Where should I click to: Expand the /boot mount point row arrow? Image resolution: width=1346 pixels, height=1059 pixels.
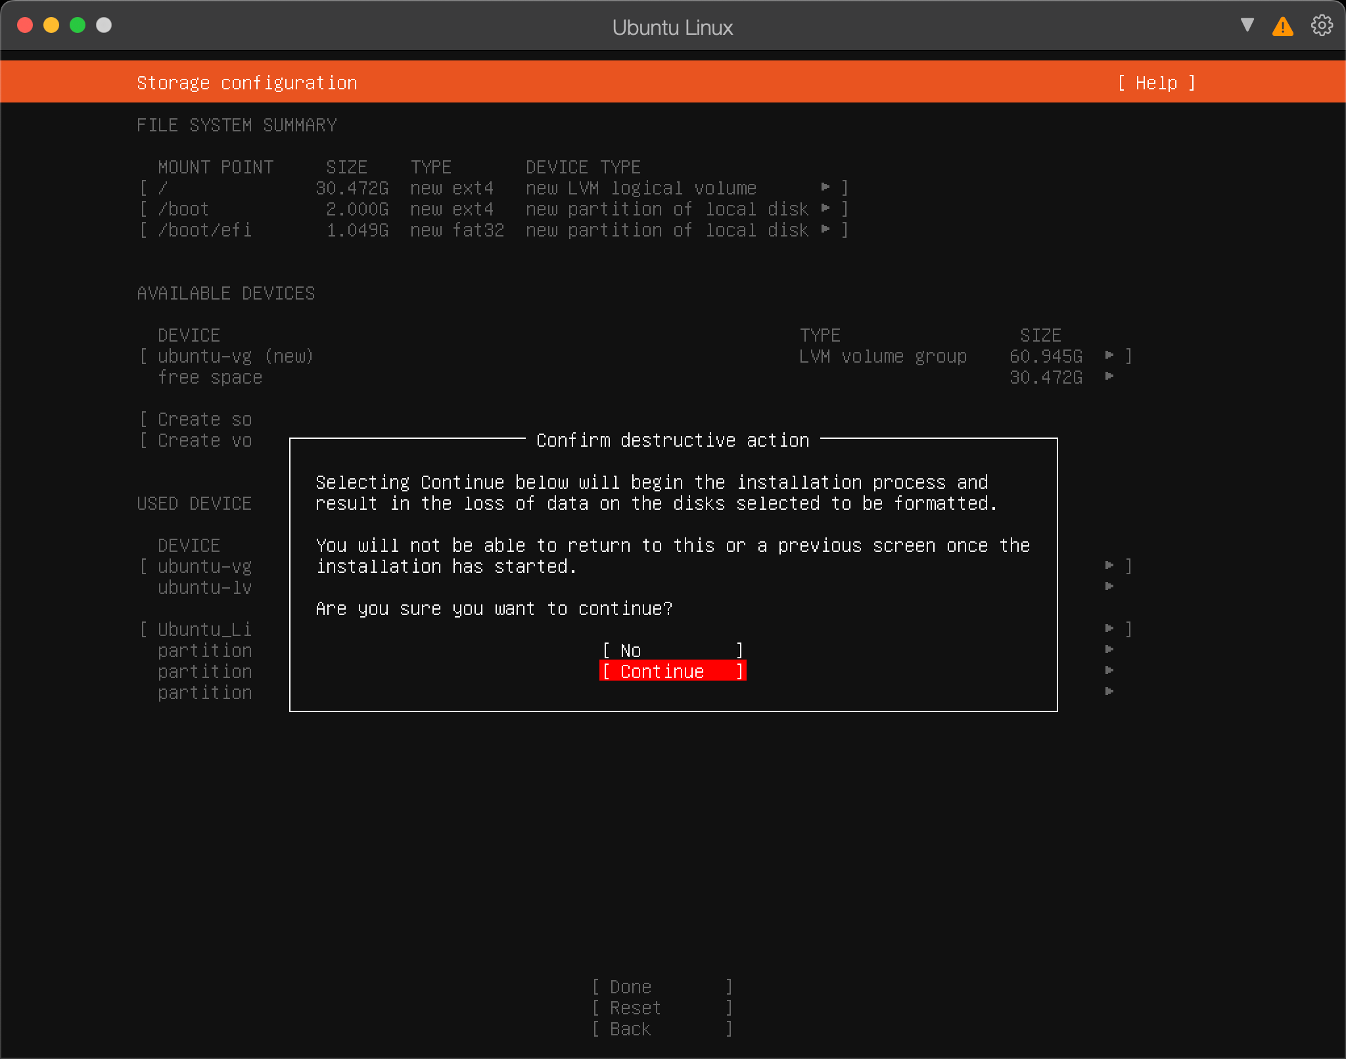pos(825,208)
